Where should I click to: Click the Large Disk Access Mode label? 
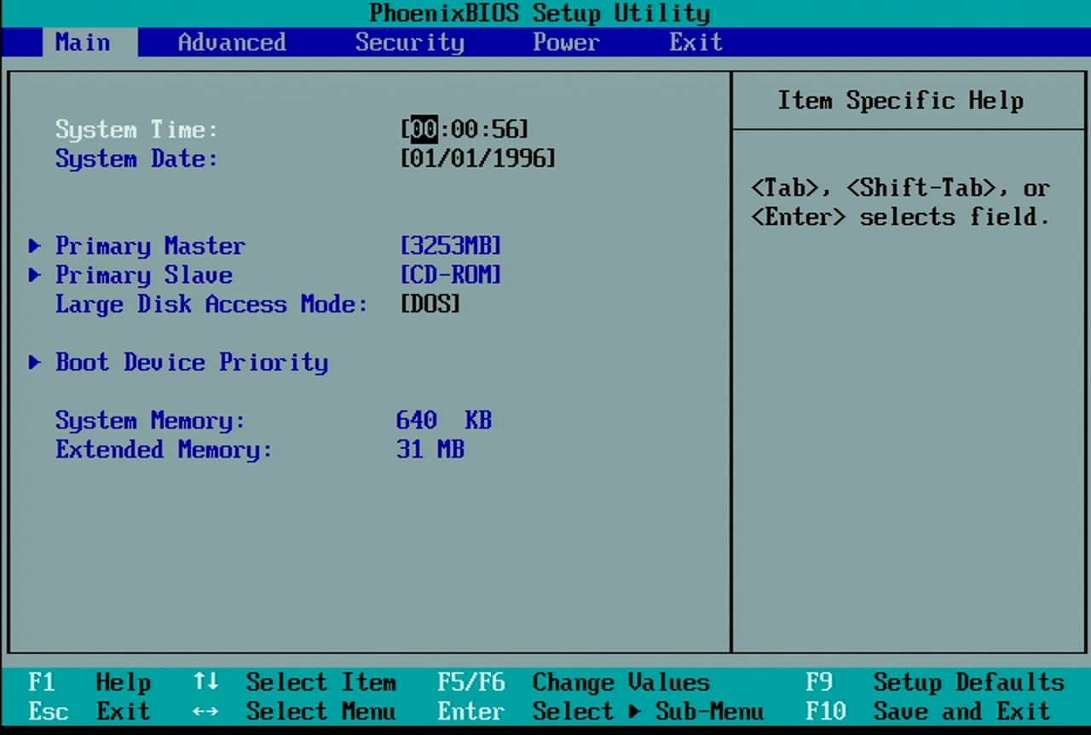tap(211, 304)
